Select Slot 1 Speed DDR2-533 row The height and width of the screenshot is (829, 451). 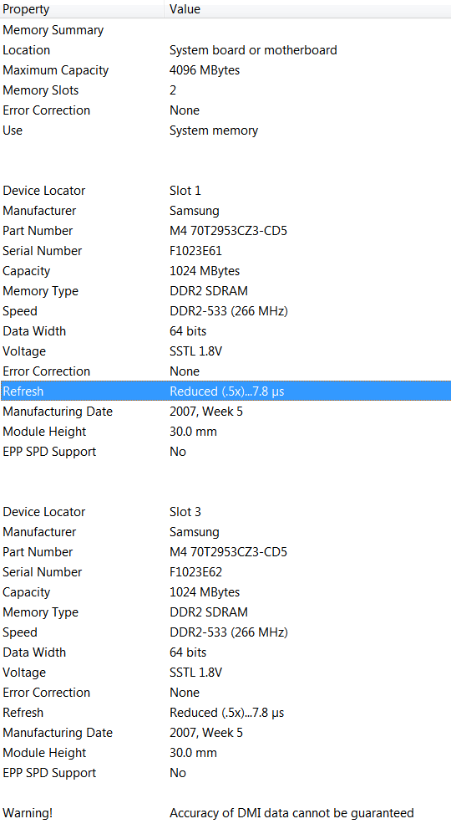[x=225, y=311]
